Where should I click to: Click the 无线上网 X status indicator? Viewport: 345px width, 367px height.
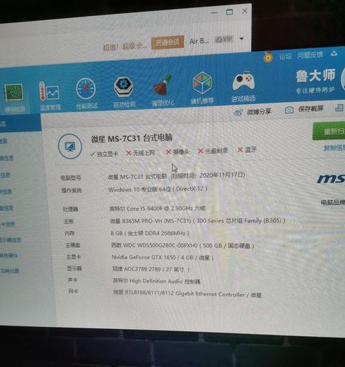[140, 153]
